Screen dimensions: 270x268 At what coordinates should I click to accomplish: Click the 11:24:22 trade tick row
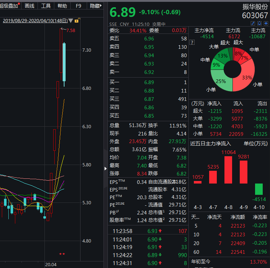tap(148, 255)
